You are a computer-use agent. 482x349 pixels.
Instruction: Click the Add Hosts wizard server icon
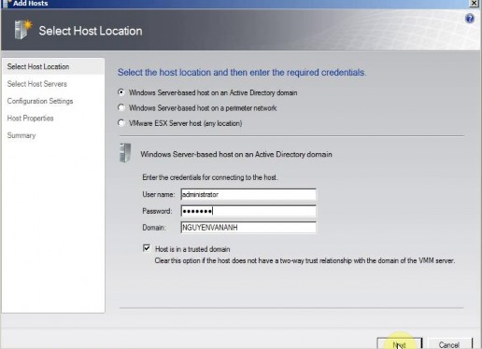click(x=22, y=30)
